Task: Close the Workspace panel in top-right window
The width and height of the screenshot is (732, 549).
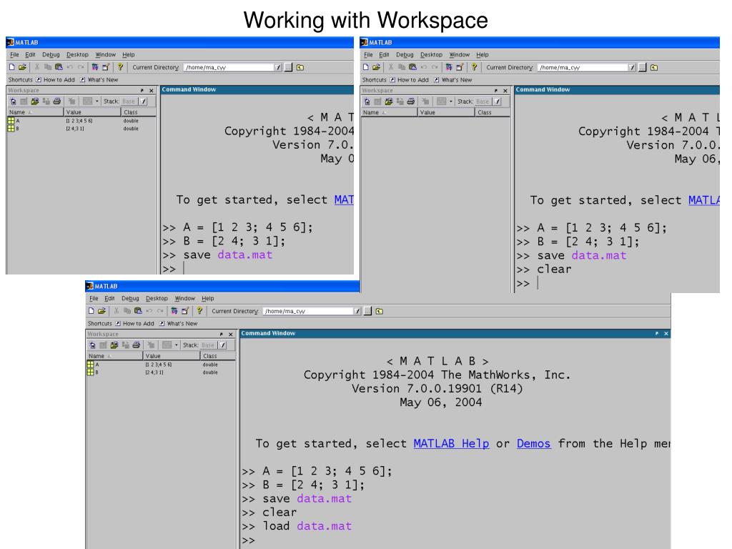Action: 505,91
